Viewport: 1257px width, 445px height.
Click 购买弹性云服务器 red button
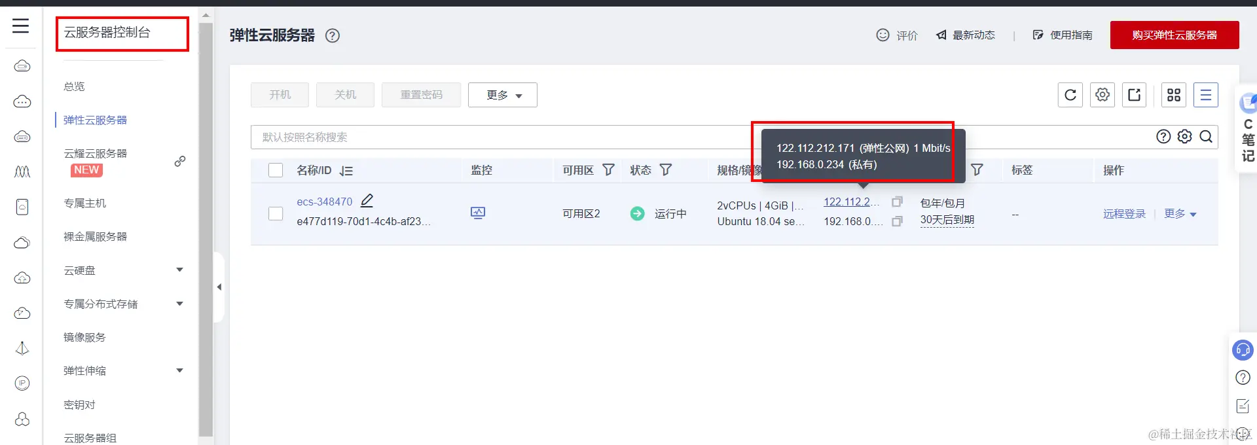point(1175,35)
